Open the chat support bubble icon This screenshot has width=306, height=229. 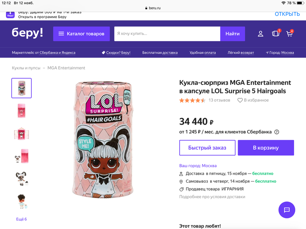click(287, 210)
